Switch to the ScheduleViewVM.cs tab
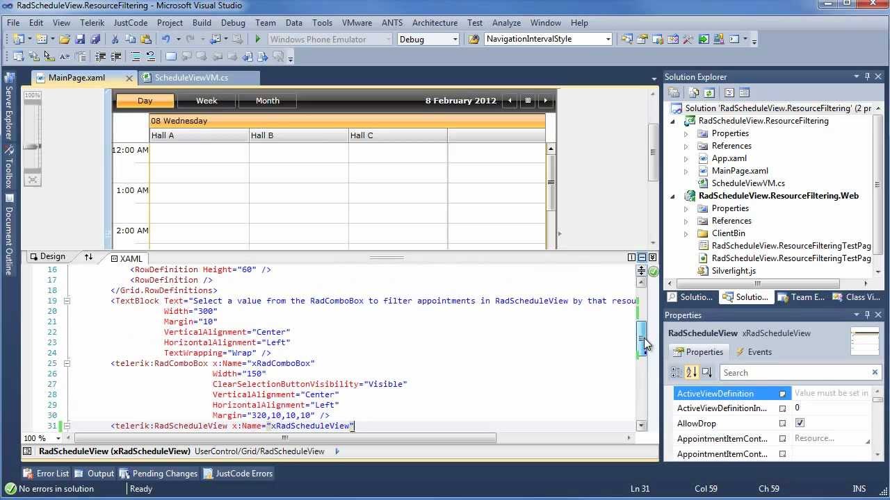Viewport: 890px width, 500px height. point(191,78)
